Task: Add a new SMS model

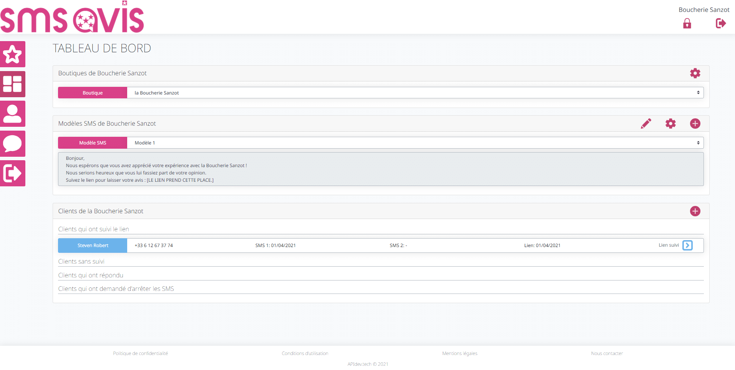Action: [x=695, y=124]
